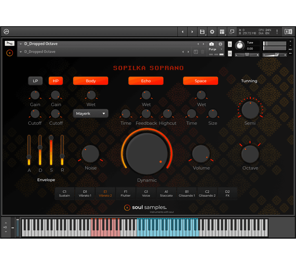Open the settings gear options
This screenshot has height=265, width=296.
(x=212, y=32)
